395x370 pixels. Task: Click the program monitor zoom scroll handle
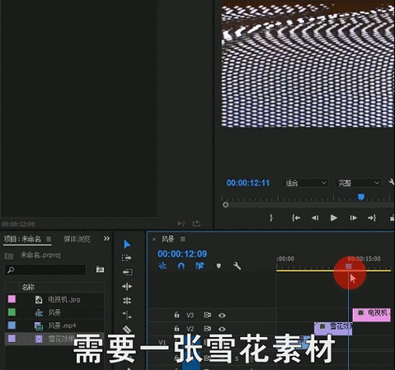[x=225, y=205]
